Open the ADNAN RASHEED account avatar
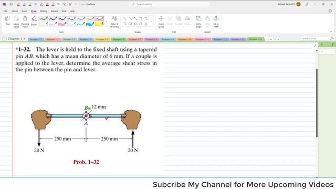Viewport: 336px width, 189px height. 298,4
